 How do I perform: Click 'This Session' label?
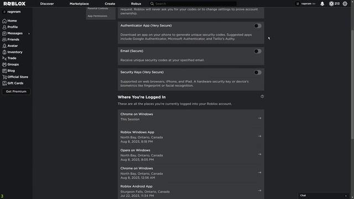tap(130, 119)
